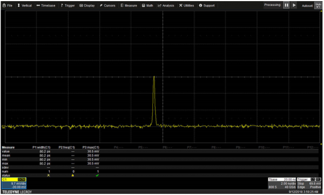Screen dimensions: 324x195
Task: Open the Vertical menu
Action: (25, 5)
